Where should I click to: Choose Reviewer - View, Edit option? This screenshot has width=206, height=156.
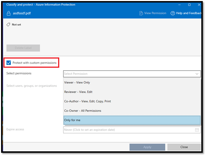(132, 92)
